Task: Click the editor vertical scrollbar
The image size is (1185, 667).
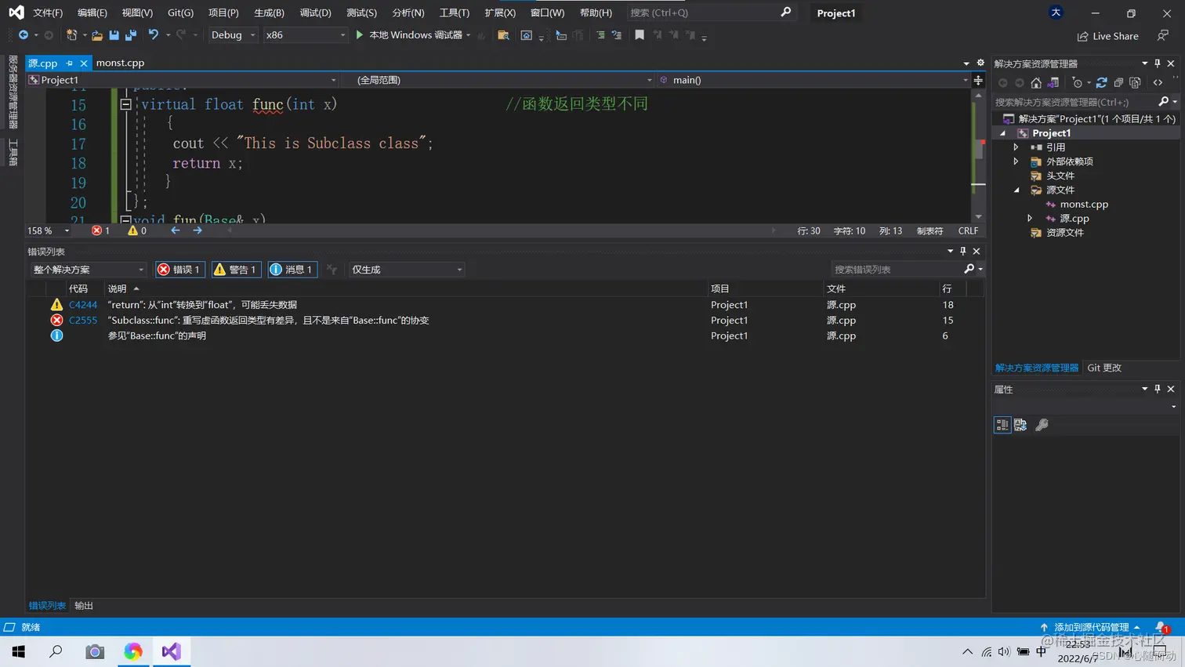Action: click(978, 156)
